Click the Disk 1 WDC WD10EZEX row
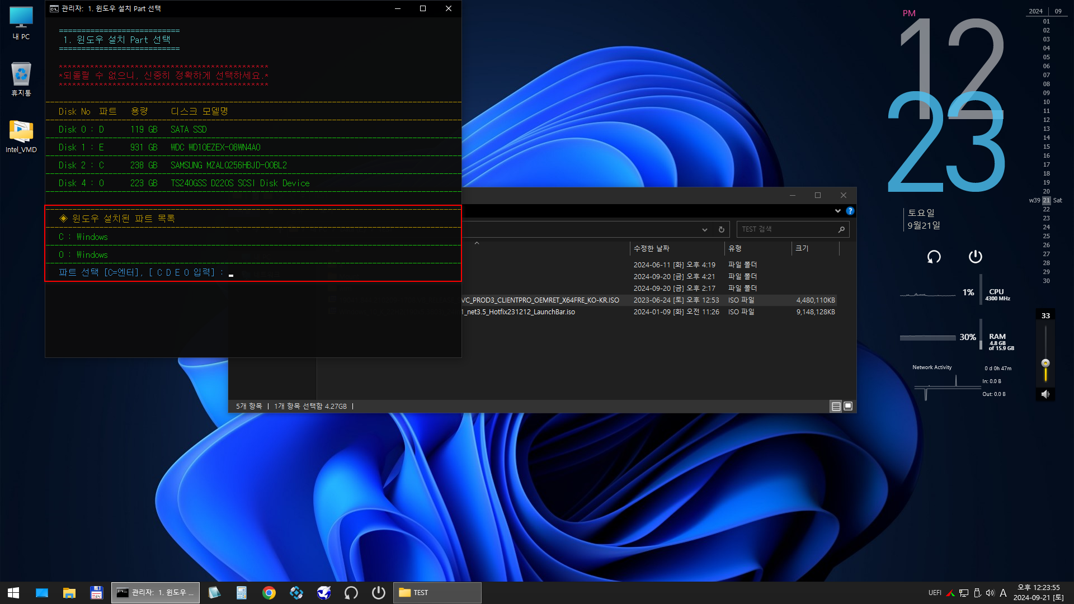 [253, 147]
